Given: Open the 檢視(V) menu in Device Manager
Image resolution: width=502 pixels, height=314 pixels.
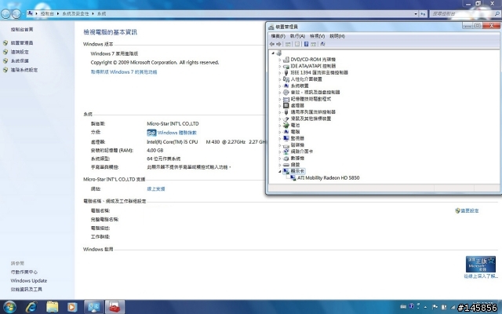Looking at the screenshot, I should coord(317,36).
